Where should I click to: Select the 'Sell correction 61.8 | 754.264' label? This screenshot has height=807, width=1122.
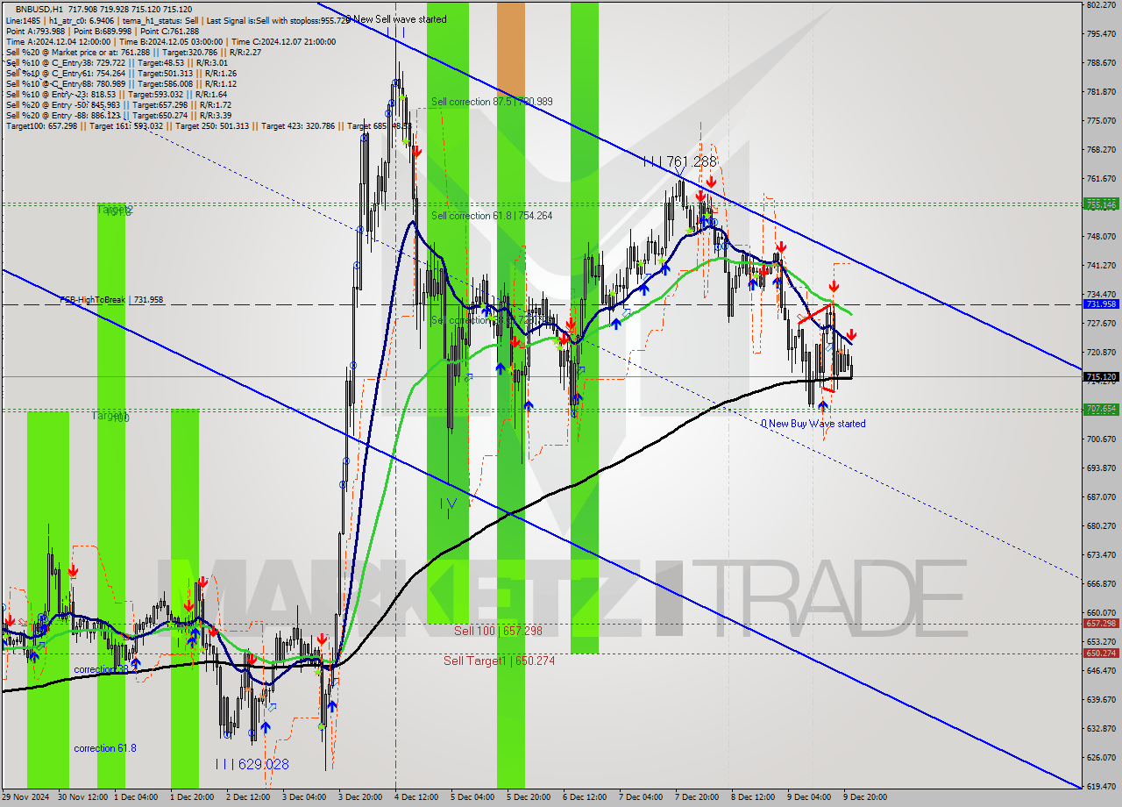coord(492,216)
